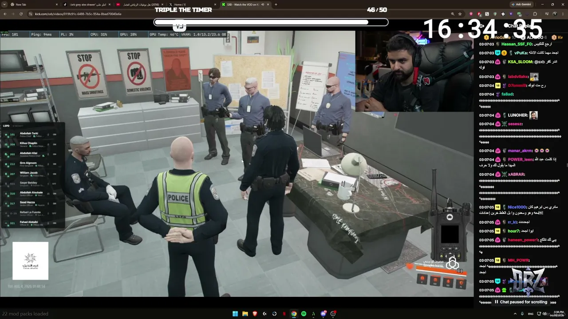
Task: Open the Chrome profile avatar
Action: 555,14
